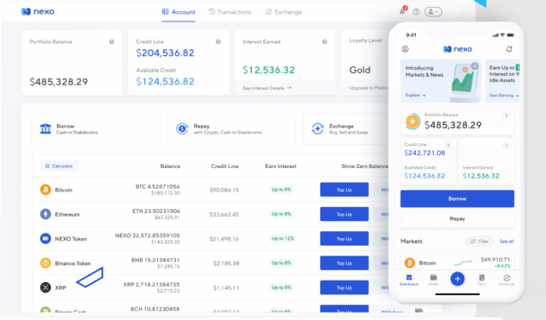Open the Exchange Buy, Sell and Swap card
The width and height of the screenshot is (546, 320).
345,129
